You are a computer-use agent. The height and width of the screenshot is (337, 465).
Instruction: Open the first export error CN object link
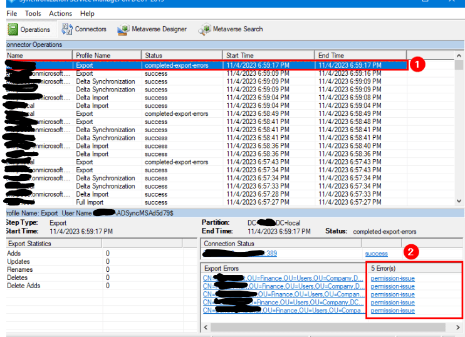coord(282,278)
